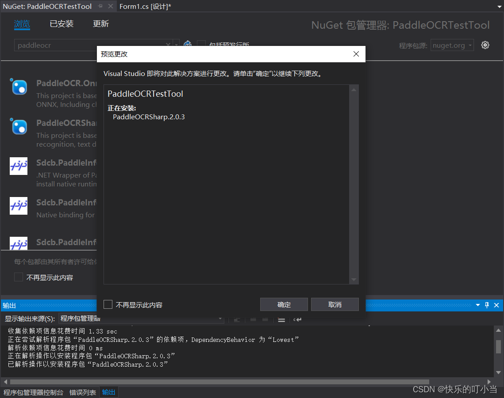
Task: Open the search box dropdown arrow
Action: pyautogui.click(x=176, y=45)
